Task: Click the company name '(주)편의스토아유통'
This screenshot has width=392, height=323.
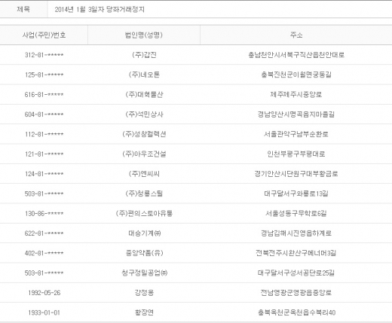Action: click(x=144, y=214)
